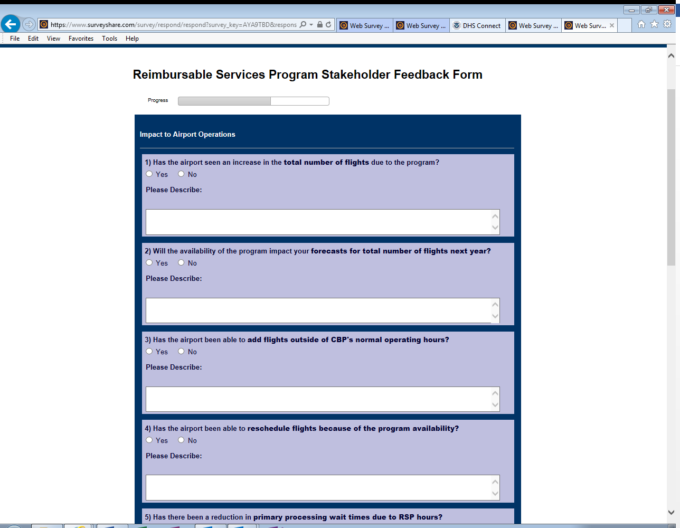Open Favorites using the star icon
This screenshot has width=680, height=528.
pos(654,24)
